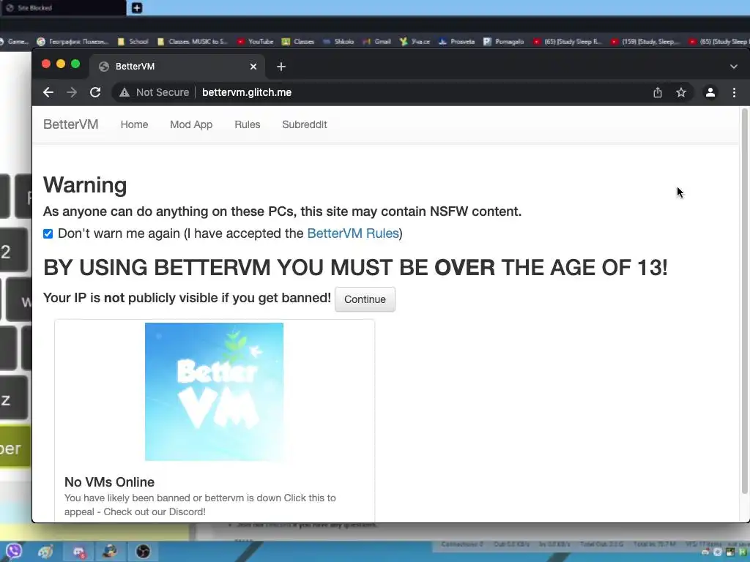Bookmark this page with the star
750x562 pixels.
(x=681, y=92)
